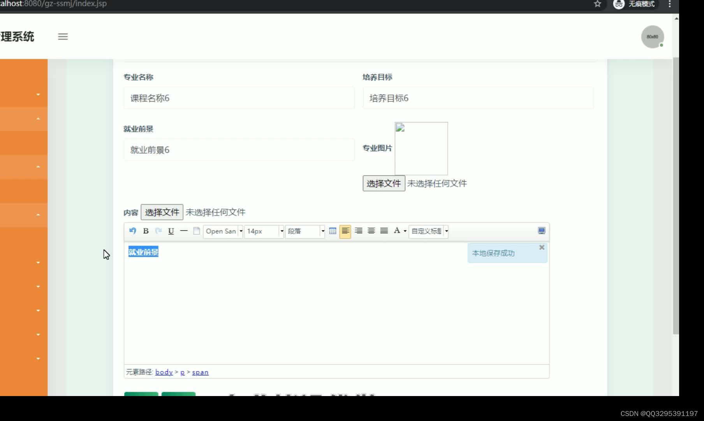Click the redo icon in editor toolbar
This screenshot has width=704, height=421.
pos(158,231)
